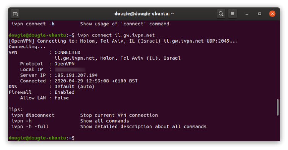Click the CONNECTED status text
Screen dimensions: 288x150
pos(67,52)
